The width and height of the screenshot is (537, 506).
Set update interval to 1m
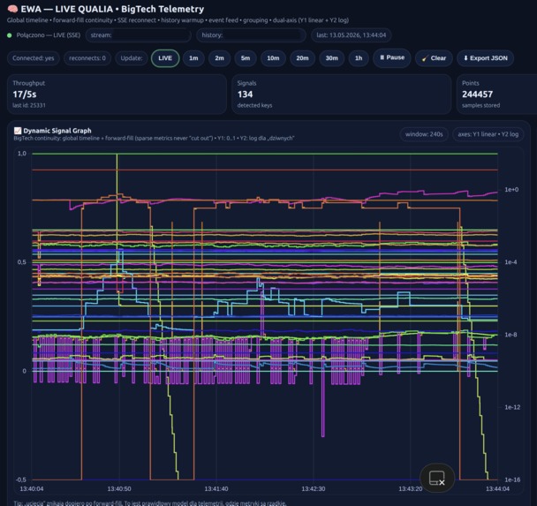click(x=193, y=58)
